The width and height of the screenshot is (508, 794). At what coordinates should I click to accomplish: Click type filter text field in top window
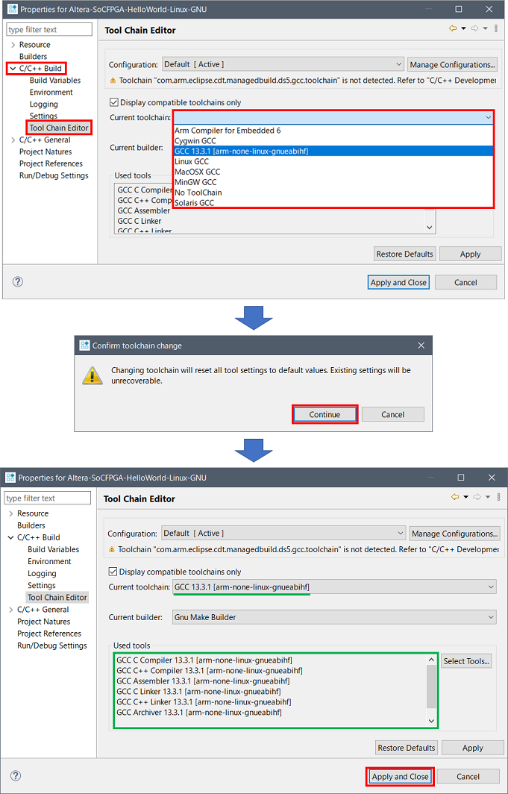(x=49, y=29)
